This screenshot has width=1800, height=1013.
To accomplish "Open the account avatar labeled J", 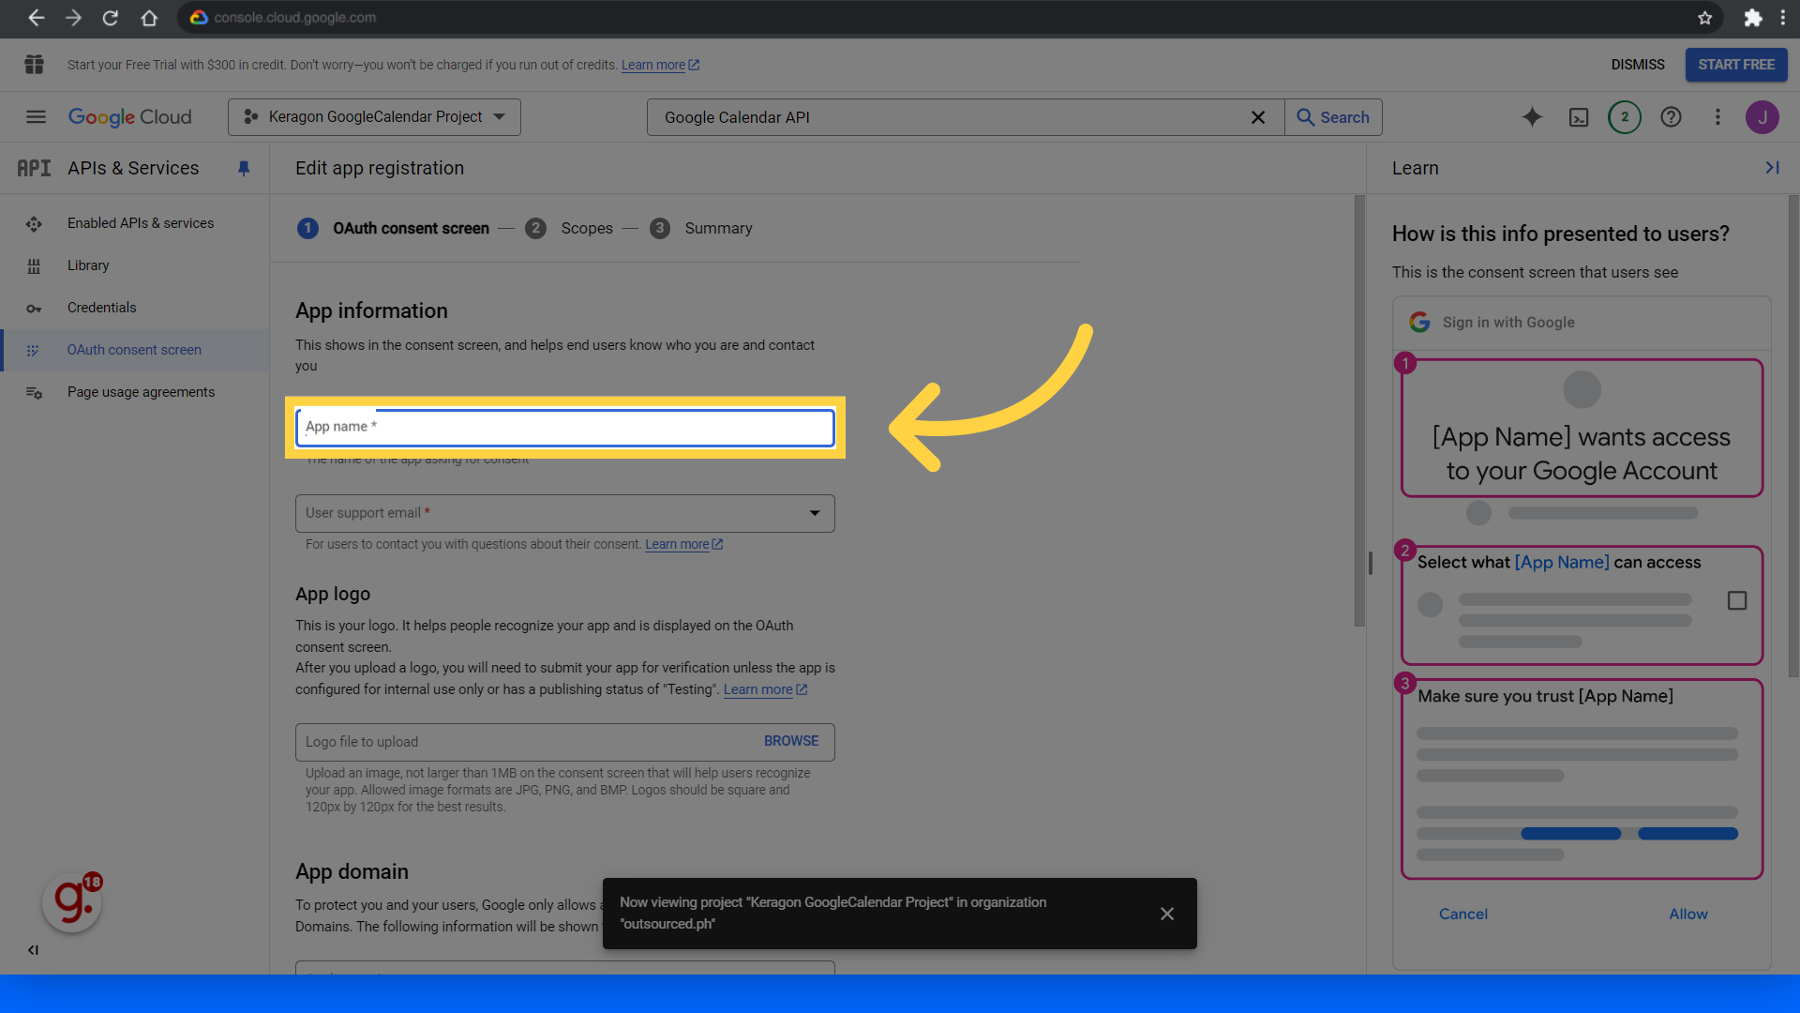I will [x=1762, y=117].
